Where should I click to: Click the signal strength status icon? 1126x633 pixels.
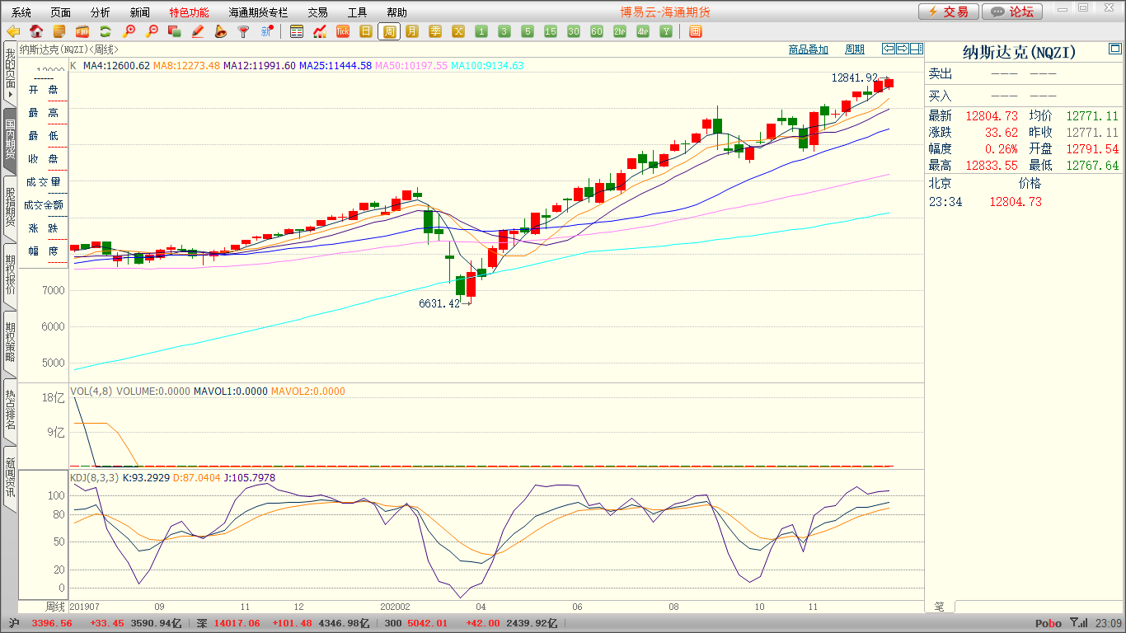(1078, 623)
